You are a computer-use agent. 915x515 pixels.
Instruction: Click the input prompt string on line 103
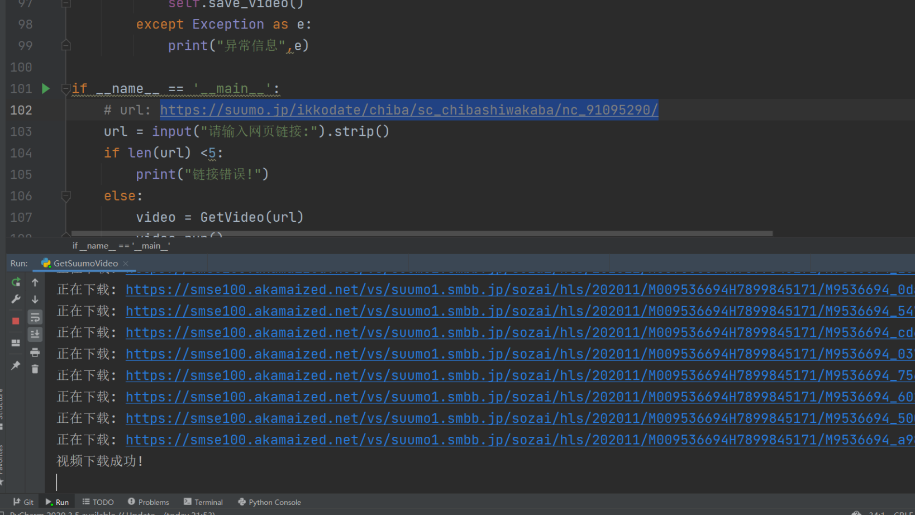click(259, 131)
